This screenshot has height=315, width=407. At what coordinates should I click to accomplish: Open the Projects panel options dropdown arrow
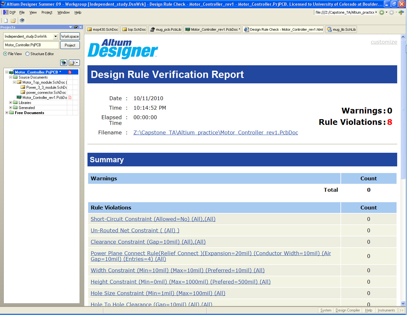pos(71,27)
